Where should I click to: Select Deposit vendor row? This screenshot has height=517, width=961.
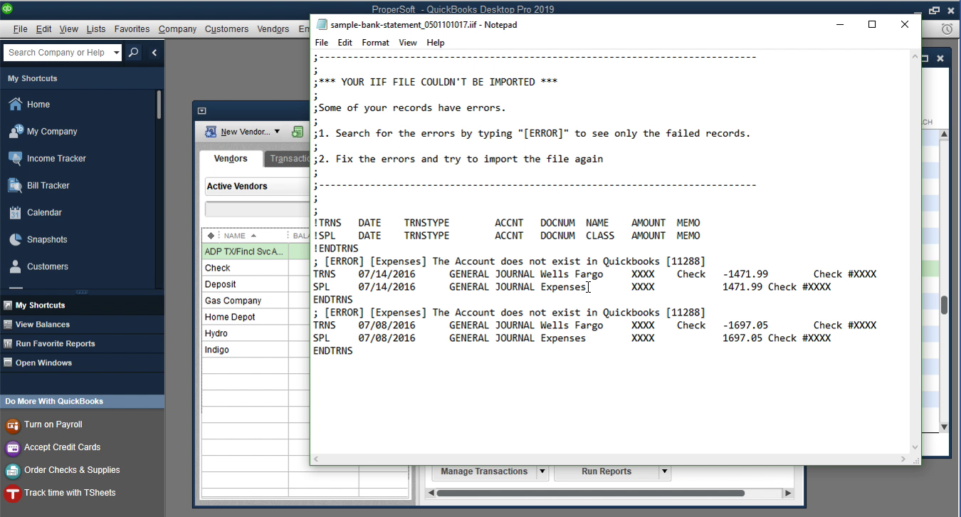pos(245,284)
